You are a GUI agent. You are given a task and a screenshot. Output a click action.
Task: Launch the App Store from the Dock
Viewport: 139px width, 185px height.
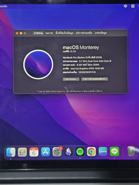coord(46,152)
